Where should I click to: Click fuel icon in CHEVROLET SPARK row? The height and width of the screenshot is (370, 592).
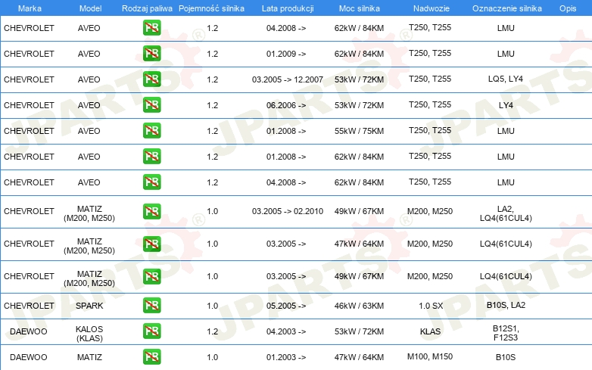click(151, 305)
